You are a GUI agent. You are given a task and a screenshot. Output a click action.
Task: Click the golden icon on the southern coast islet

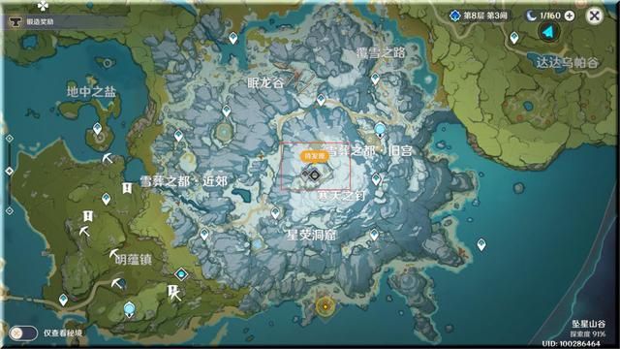pos(325,306)
